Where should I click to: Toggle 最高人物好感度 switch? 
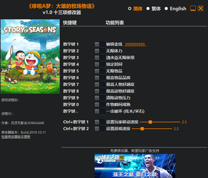(99, 85)
